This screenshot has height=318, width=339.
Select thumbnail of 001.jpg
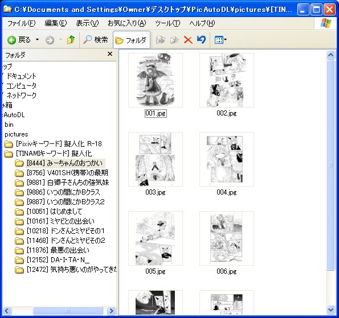[156, 80]
